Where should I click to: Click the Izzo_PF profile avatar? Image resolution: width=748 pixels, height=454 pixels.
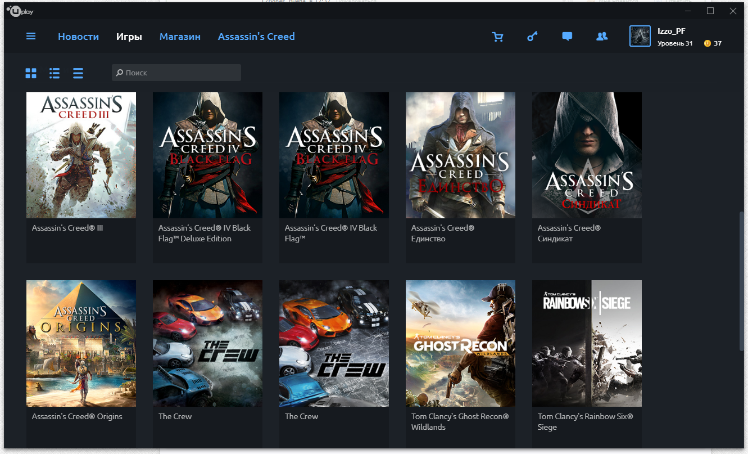point(640,36)
